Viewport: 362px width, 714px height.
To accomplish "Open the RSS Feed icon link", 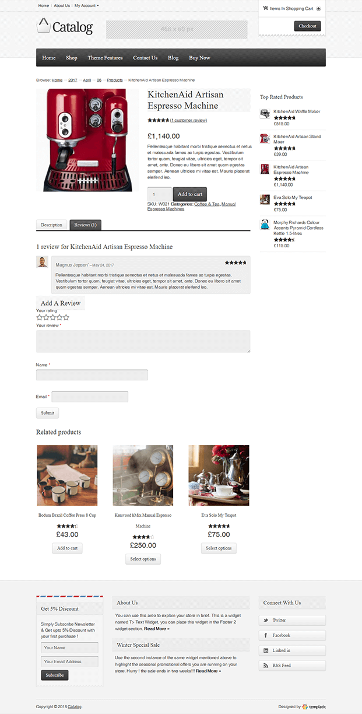I will 266,666.
